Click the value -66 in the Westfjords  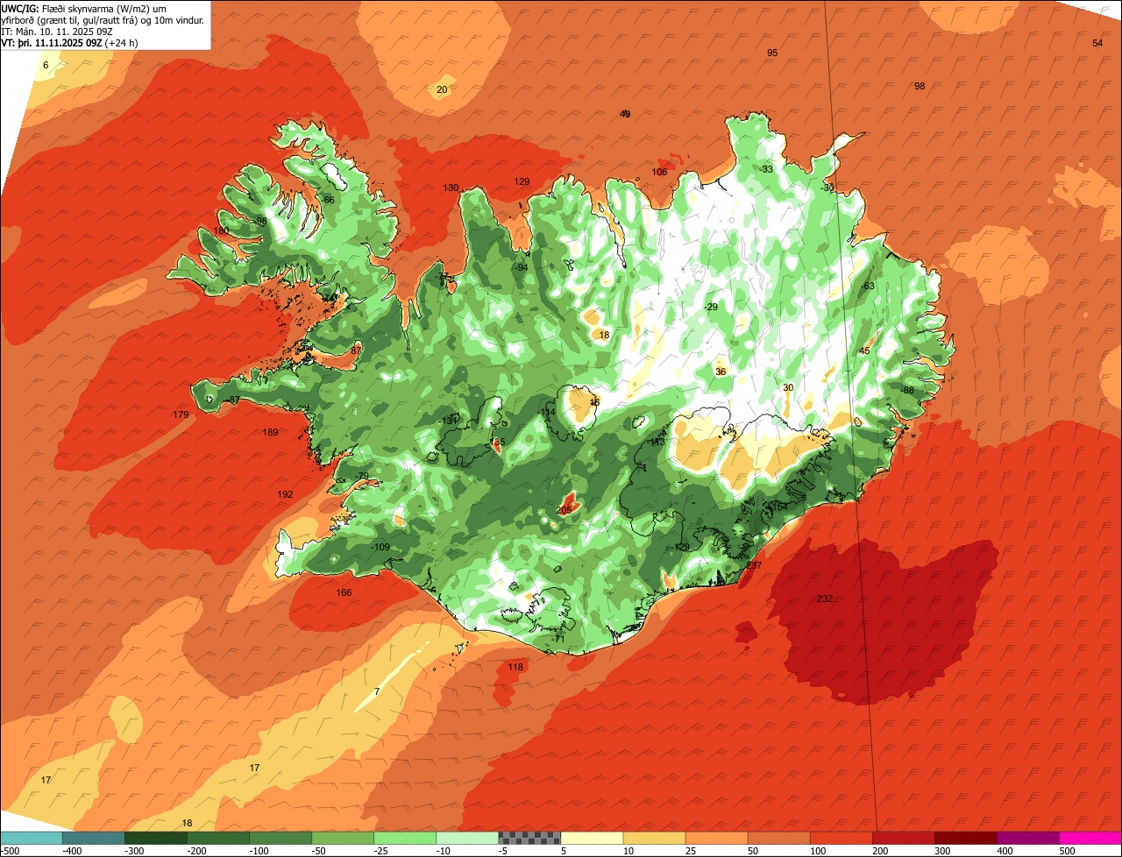point(328,200)
